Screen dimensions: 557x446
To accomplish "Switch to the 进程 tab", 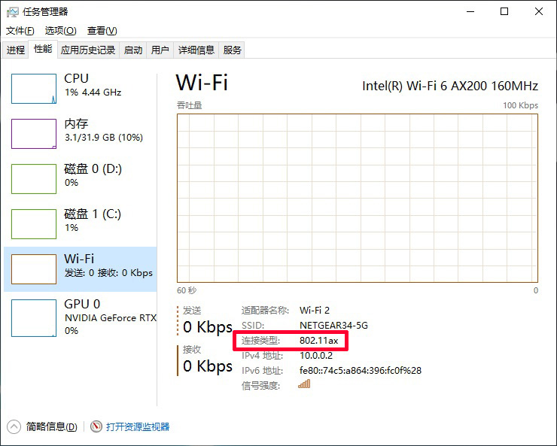I will 16,50.
